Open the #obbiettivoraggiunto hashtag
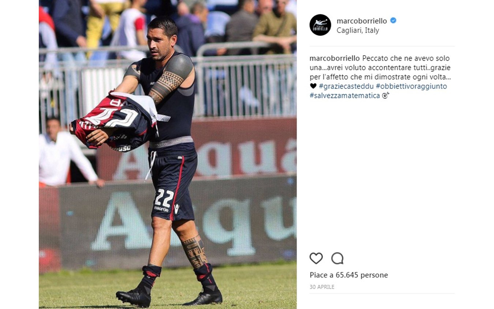Screen dimensions: 494x309 411,86
